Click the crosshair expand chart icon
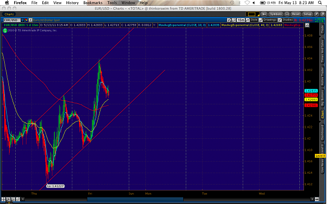 pyautogui.click(x=229, y=20)
